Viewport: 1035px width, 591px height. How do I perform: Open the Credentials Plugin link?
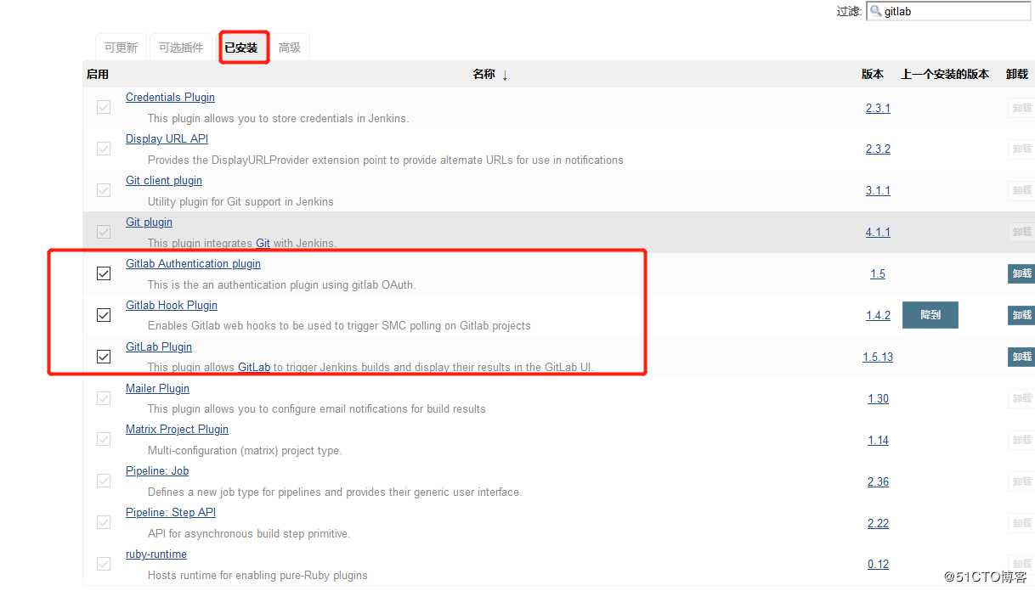tap(170, 97)
